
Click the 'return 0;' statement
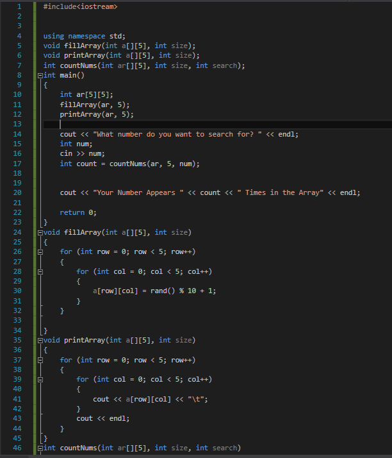(x=78, y=213)
